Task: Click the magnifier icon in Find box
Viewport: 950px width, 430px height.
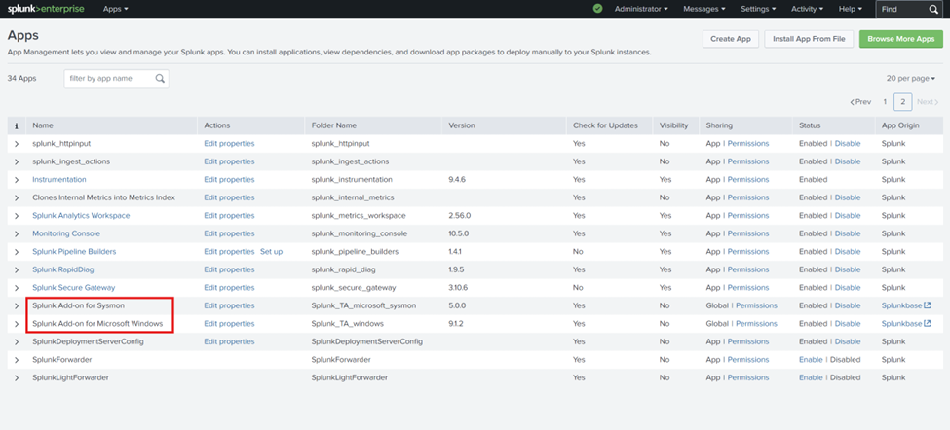Action: [933, 9]
